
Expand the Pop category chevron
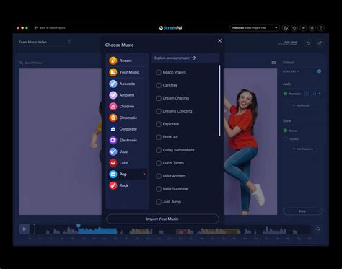144,174
